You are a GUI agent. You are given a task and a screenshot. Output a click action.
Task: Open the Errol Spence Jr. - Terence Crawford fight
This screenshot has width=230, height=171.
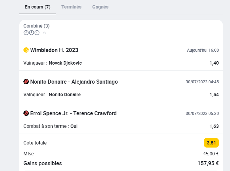[73, 113]
